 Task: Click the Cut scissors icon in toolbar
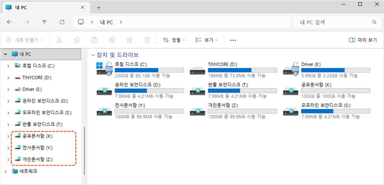[x=59, y=40]
